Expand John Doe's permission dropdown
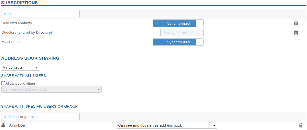The image size is (307, 130). 167,125
